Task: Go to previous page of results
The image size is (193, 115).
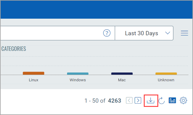Action: 129,101
